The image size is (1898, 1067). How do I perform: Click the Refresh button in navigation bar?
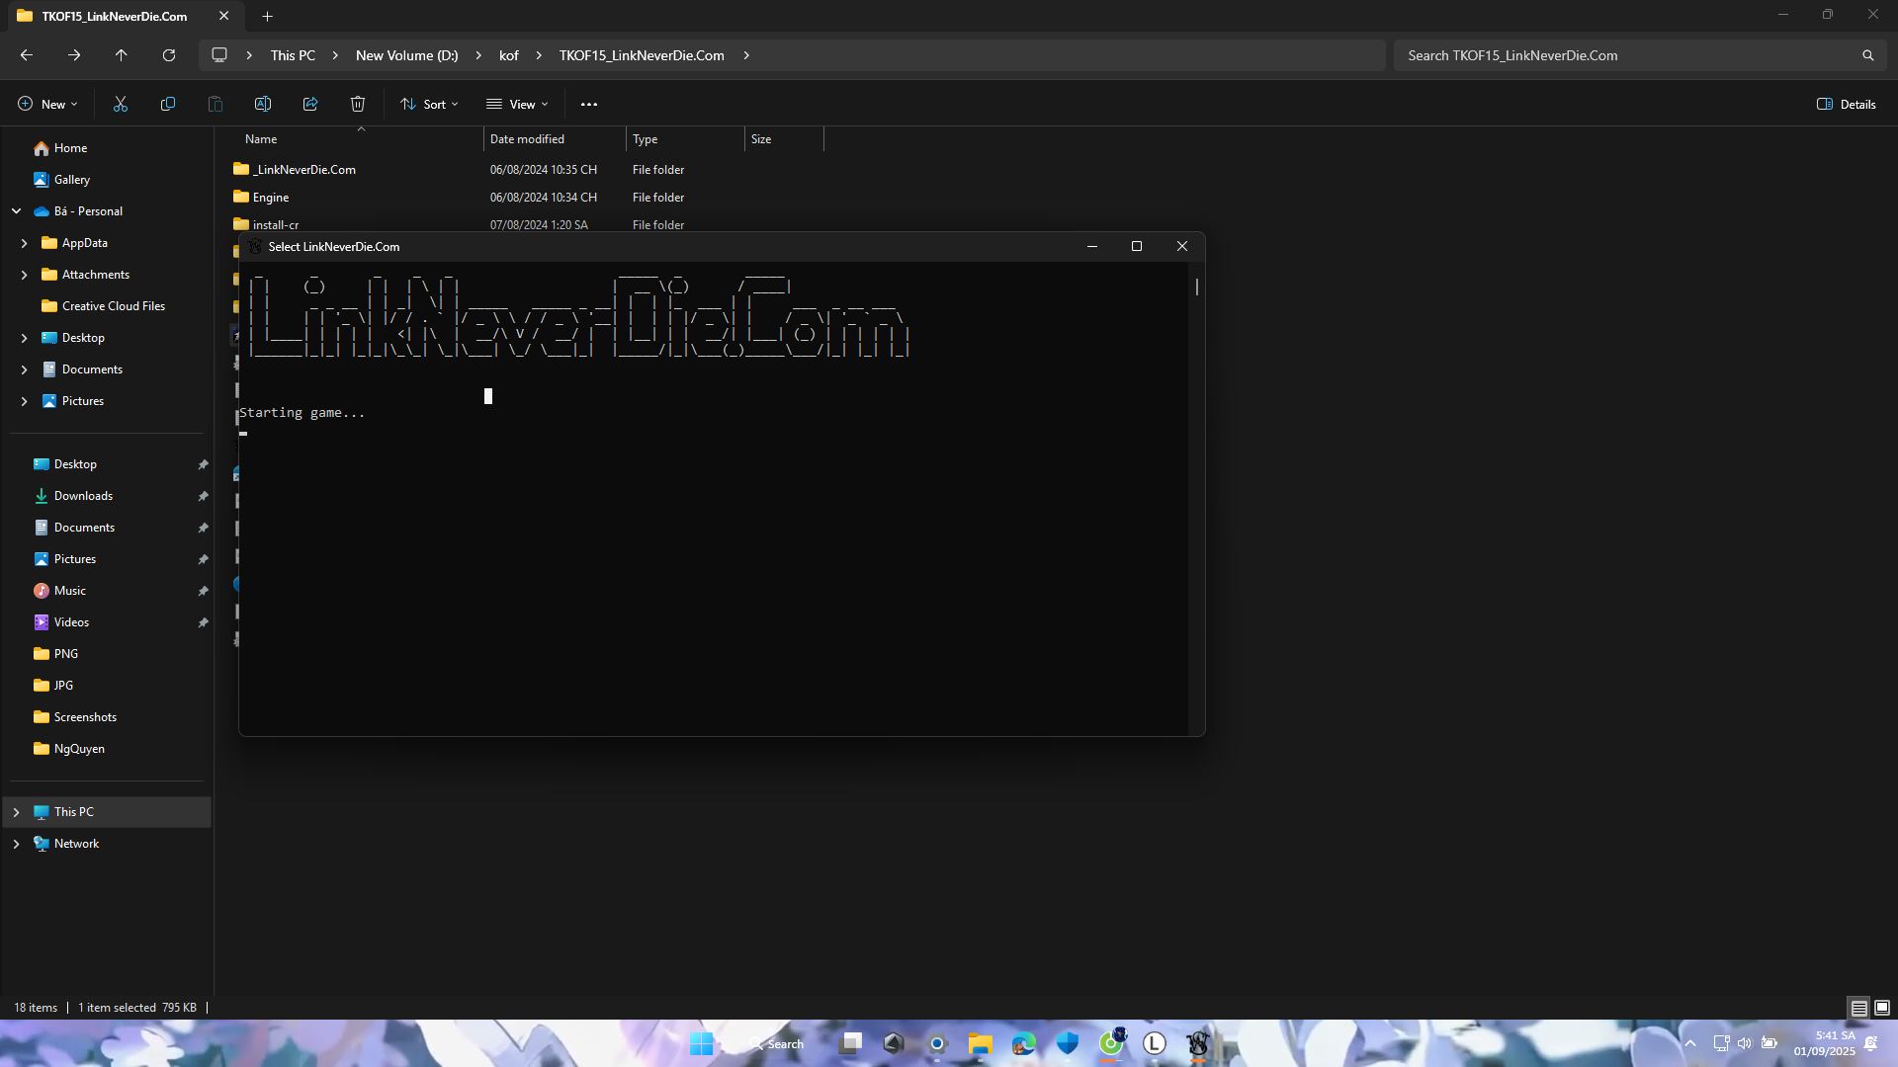click(169, 55)
